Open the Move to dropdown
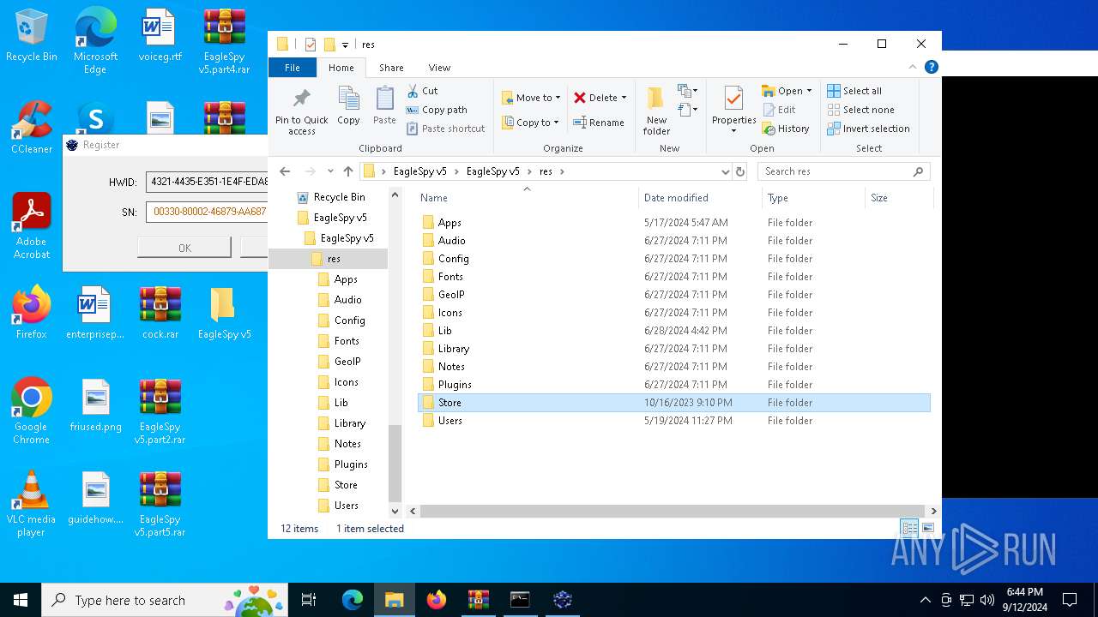The width and height of the screenshot is (1098, 617). [x=531, y=98]
